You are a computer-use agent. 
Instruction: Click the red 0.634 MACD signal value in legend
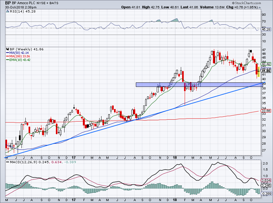[57, 162]
